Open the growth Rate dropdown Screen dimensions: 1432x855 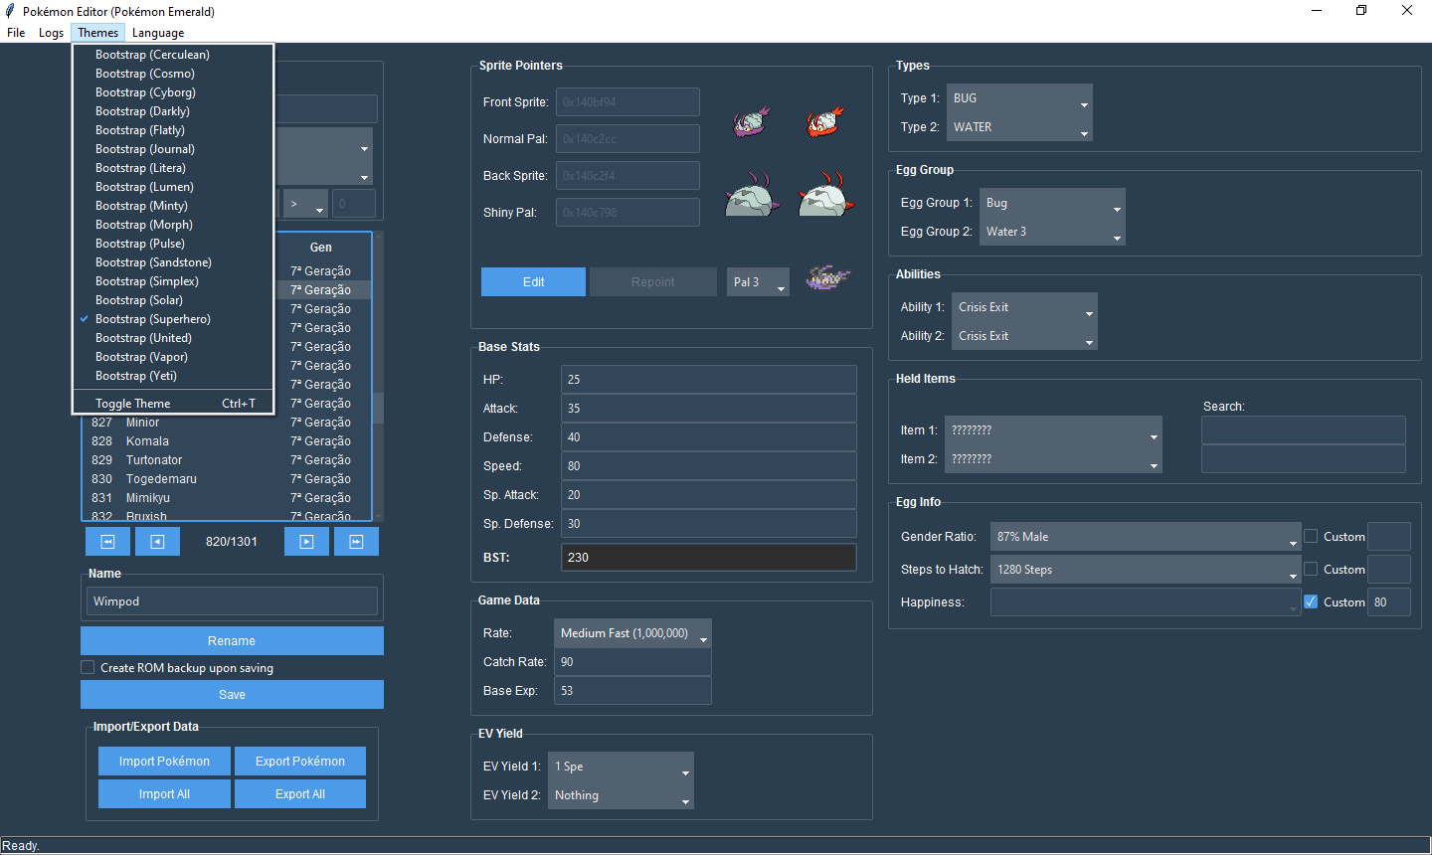[632, 633]
